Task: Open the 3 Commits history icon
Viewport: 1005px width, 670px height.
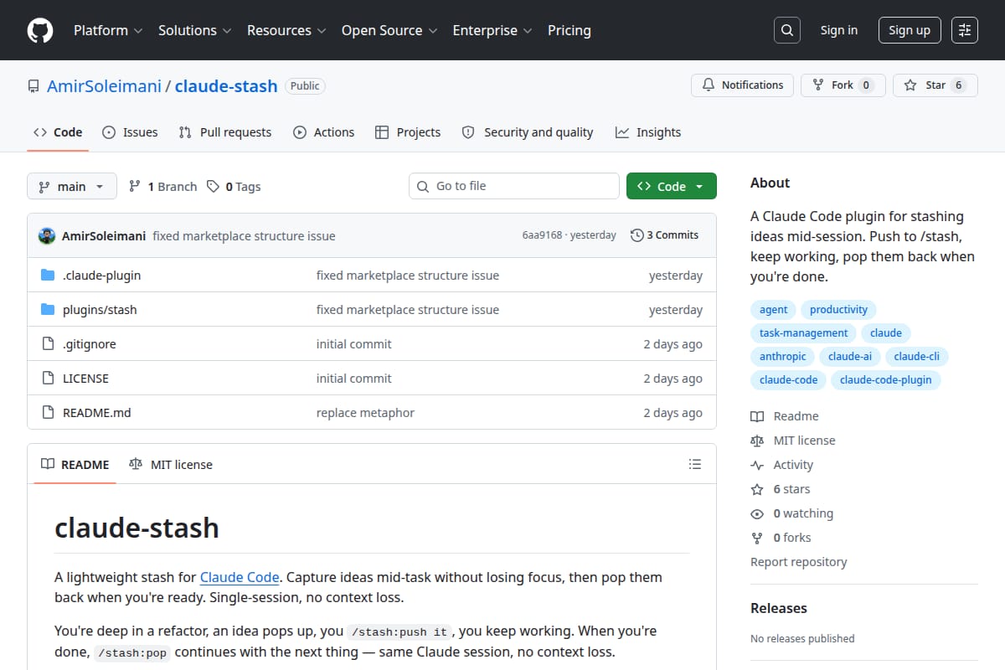Action: pyautogui.click(x=637, y=235)
